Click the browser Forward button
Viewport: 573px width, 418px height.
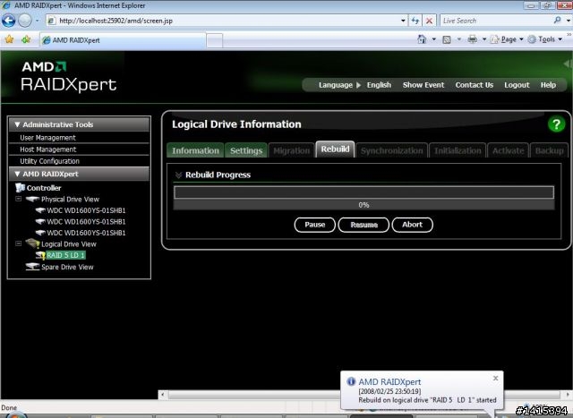coord(25,21)
